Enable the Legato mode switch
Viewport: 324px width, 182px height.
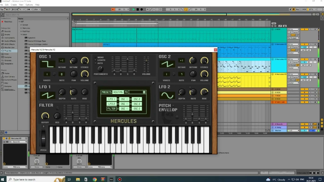(95, 60)
